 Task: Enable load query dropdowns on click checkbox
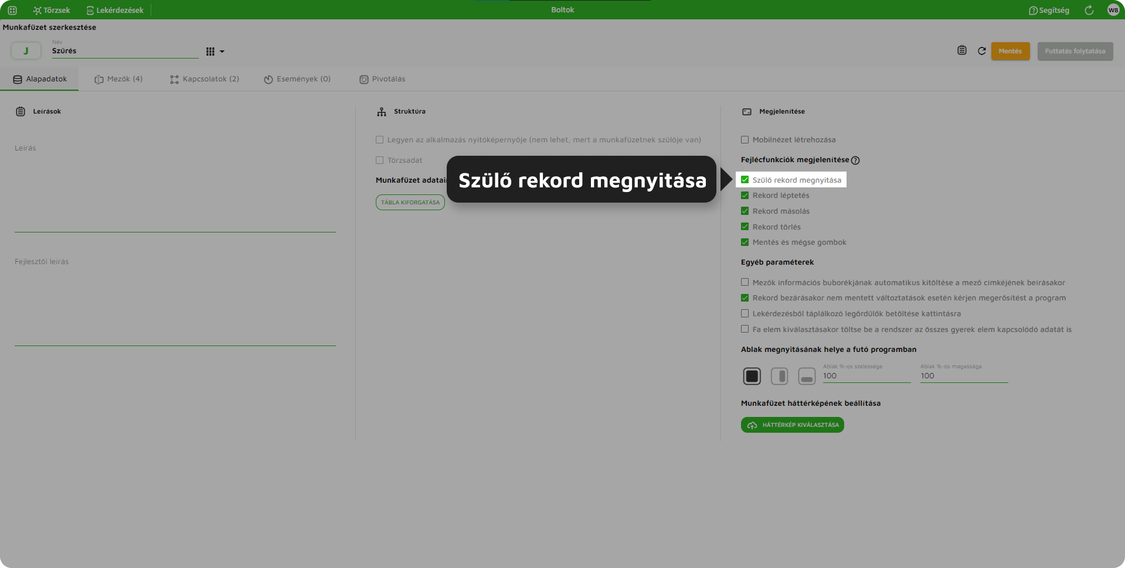tap(745, 314)
